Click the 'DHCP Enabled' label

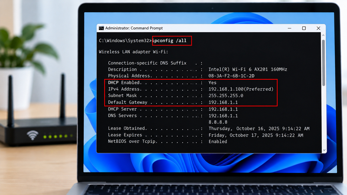[x=124, y=82]
